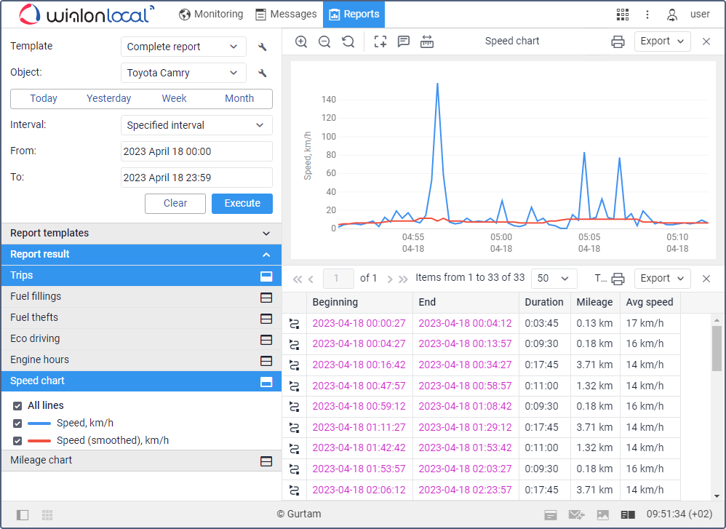The width and height of the screenshot is (726, 529).
Task: Open the apps grid menu
Action: (623, 15)
